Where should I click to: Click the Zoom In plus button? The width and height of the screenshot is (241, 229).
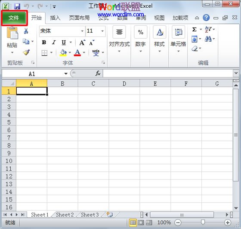(228, 223)
